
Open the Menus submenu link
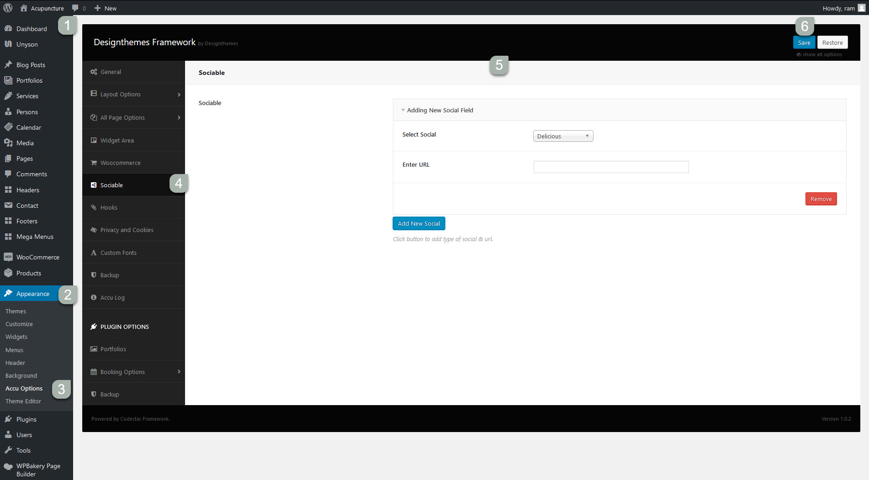click(x=14, y=350)
